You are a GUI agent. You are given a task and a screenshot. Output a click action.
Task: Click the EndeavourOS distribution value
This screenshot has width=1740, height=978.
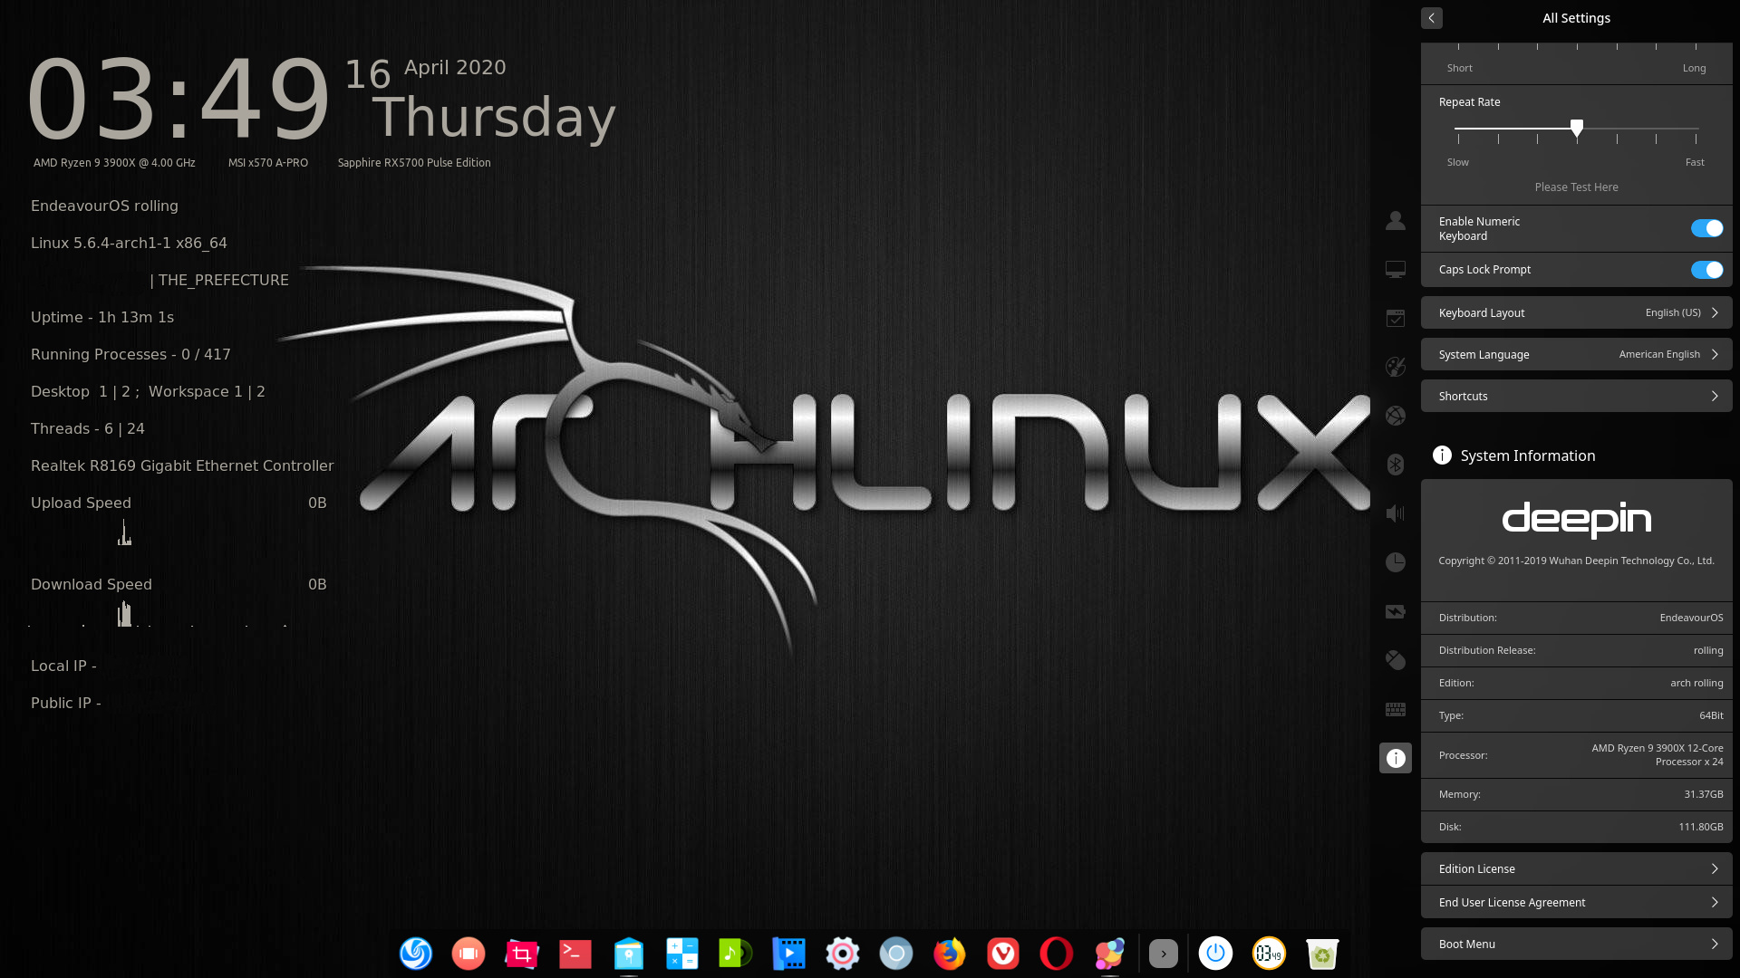coord(1691,618)
